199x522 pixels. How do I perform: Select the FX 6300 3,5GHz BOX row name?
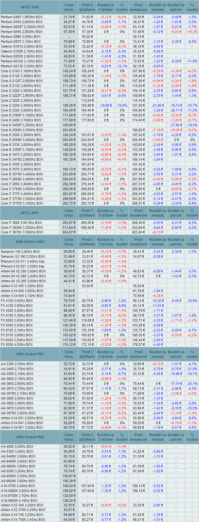[x=17, y=325]
